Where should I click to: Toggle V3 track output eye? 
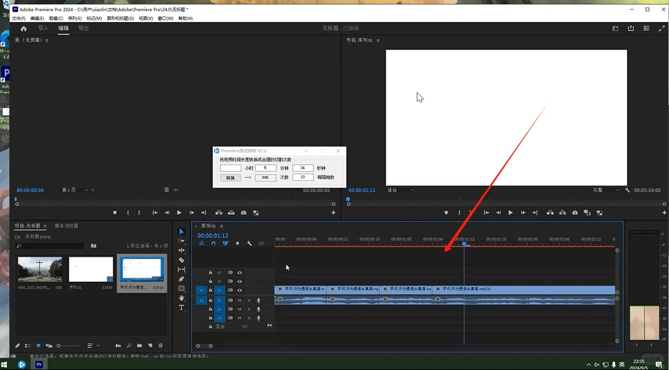point(240,272)
